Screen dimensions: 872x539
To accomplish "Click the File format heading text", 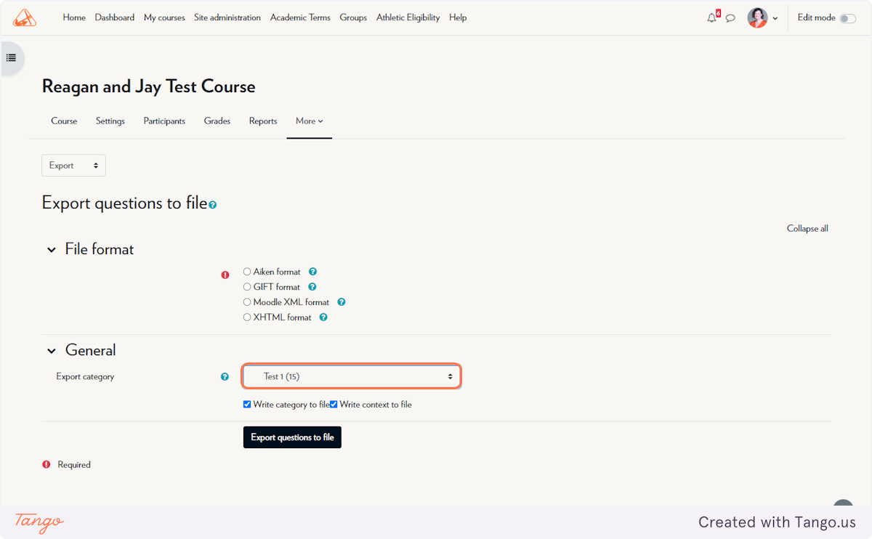I will [100, 249].
